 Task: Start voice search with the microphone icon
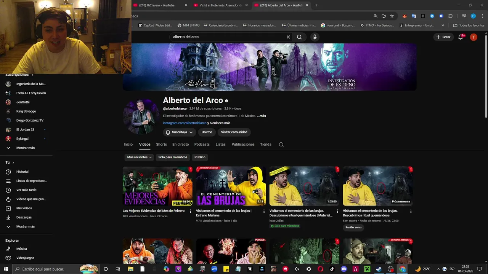[315, 37]
